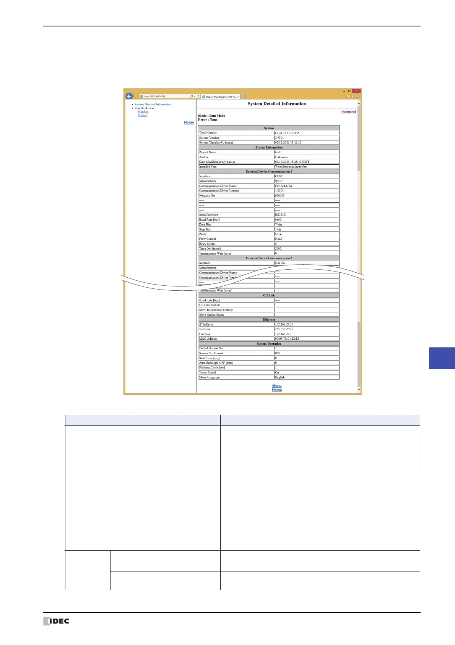Select the Gateway value 192.168.24.1
The image size is (455, 645).
click(x=283, y=334)
